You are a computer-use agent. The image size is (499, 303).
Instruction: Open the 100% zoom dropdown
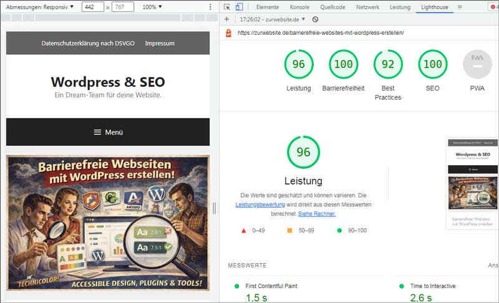click(152, 7)
